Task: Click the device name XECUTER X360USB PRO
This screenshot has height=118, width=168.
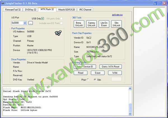Action: [39, 50]
